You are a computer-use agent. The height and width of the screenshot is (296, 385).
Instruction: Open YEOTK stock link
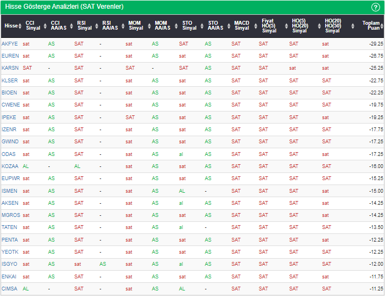point(10,252)
